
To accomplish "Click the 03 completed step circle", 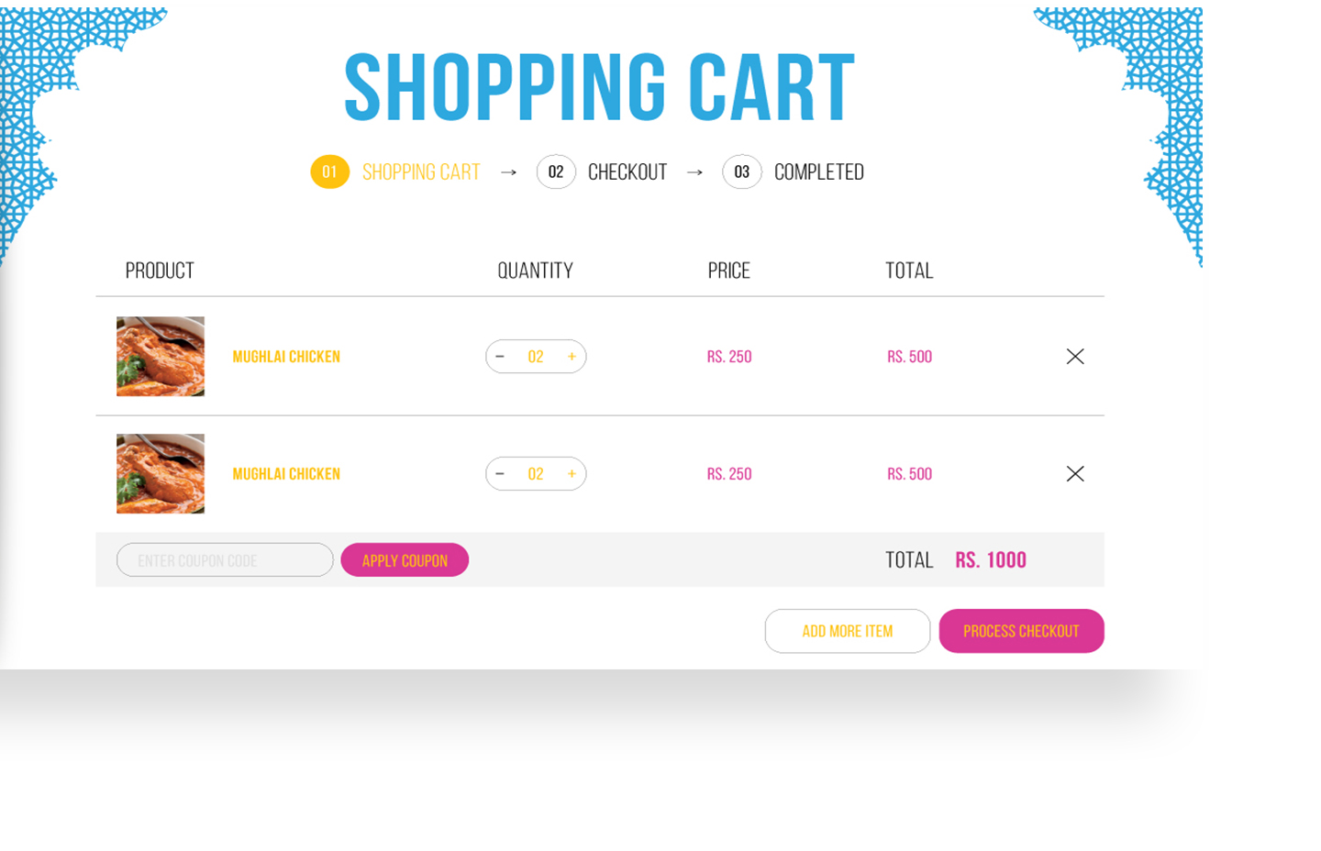I will 742,171.
